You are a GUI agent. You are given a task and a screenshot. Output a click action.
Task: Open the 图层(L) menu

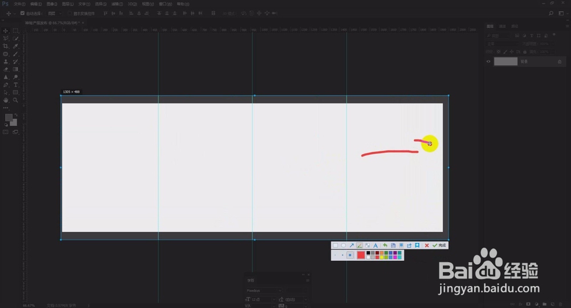[x=68, y=4]
